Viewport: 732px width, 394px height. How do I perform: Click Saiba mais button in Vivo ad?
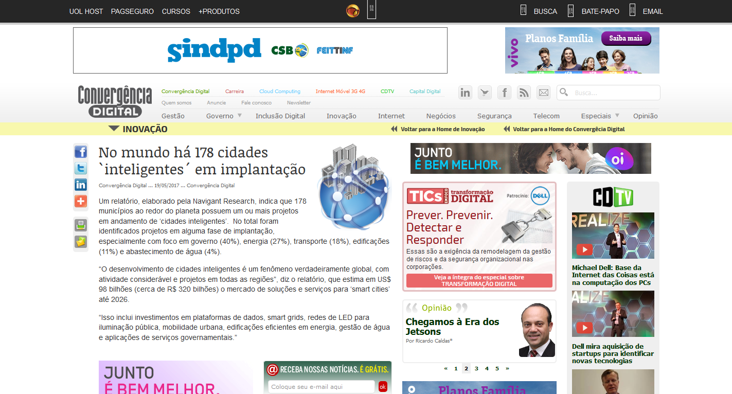tap(626, 39)
